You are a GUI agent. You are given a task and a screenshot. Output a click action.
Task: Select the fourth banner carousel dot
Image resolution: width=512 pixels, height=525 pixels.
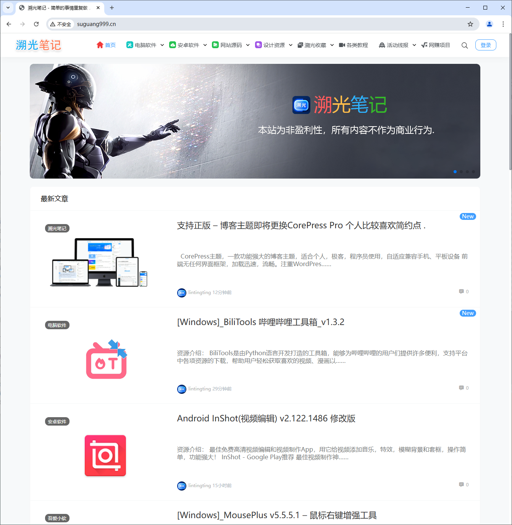coord(473,172)
